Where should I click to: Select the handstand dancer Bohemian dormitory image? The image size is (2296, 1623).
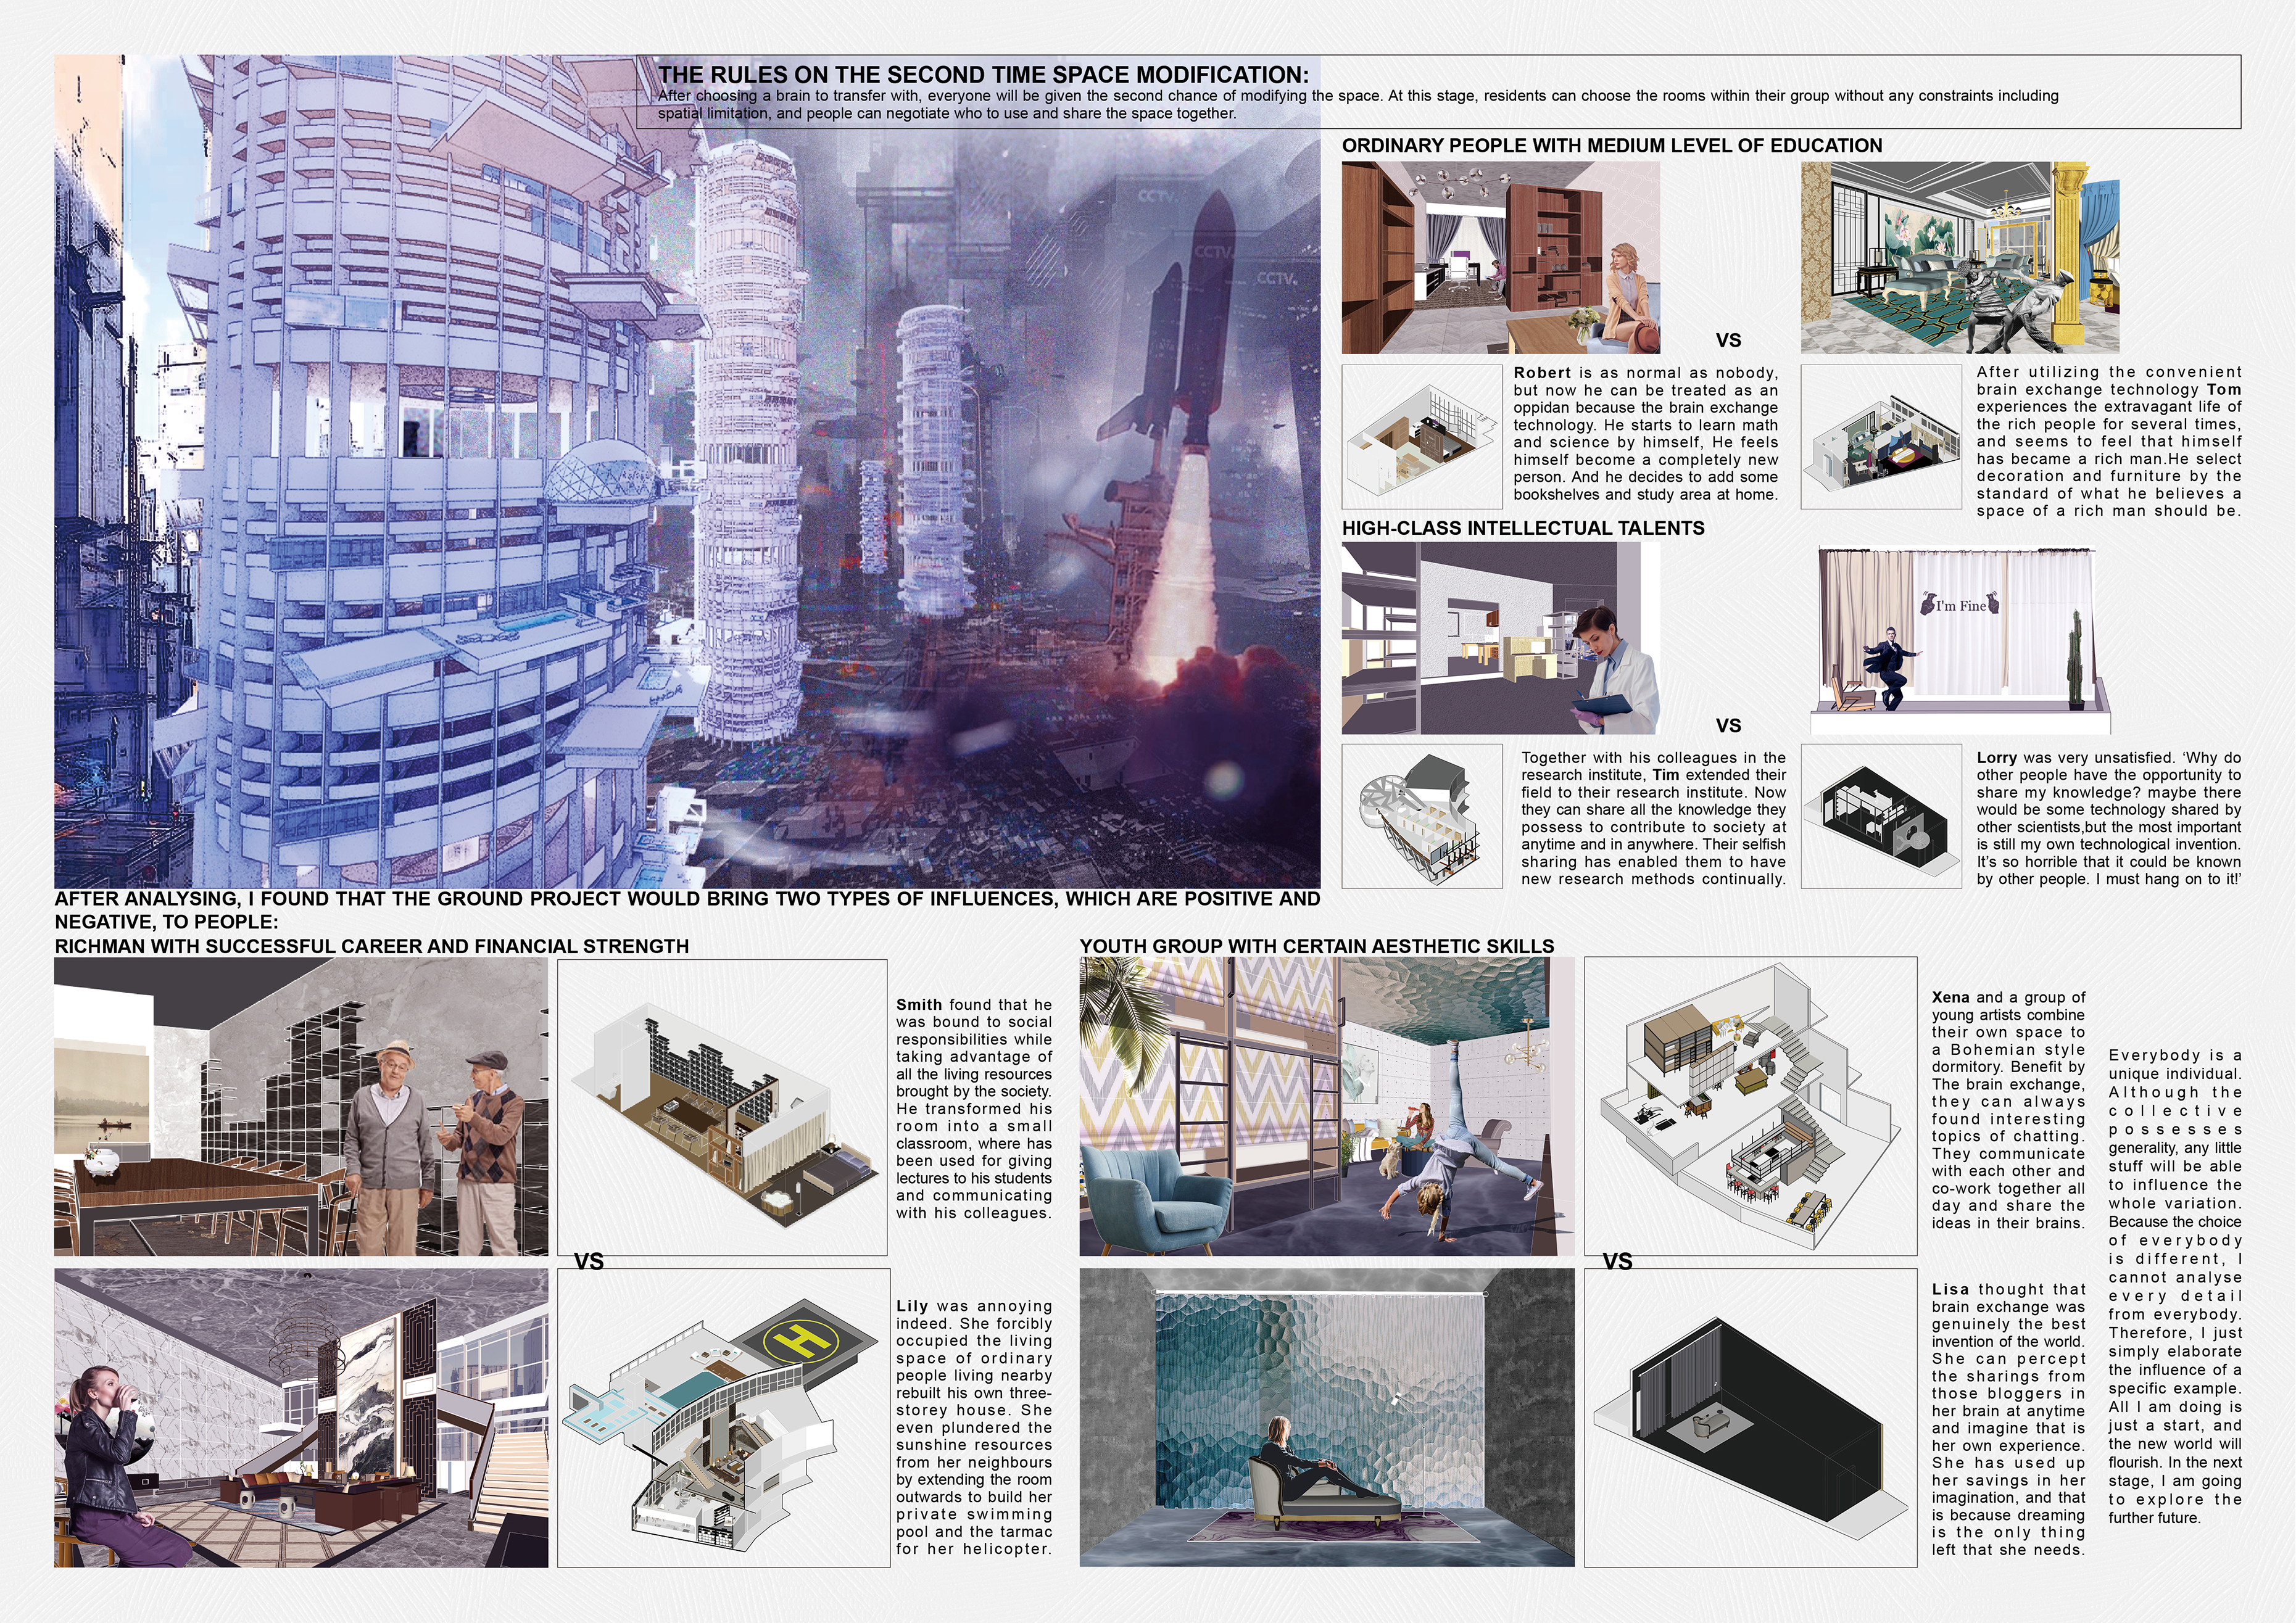(1326, 1106)
